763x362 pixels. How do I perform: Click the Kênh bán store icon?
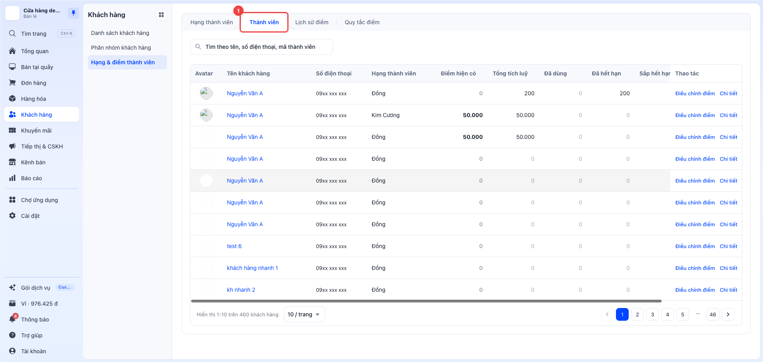click(12, 162)
